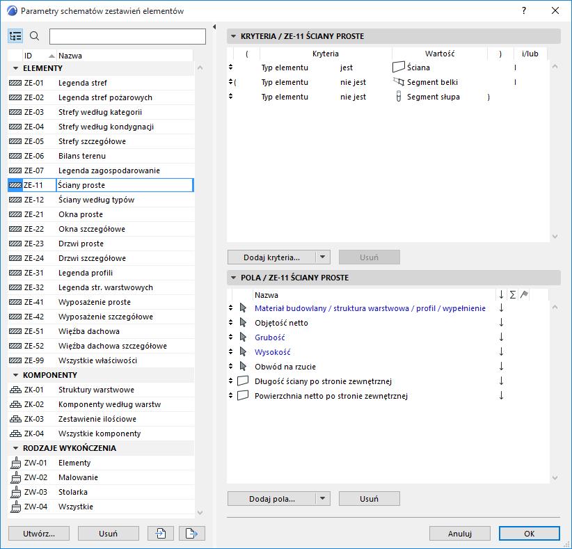Click the Segment belki beam icon

(x=398, y=81)
